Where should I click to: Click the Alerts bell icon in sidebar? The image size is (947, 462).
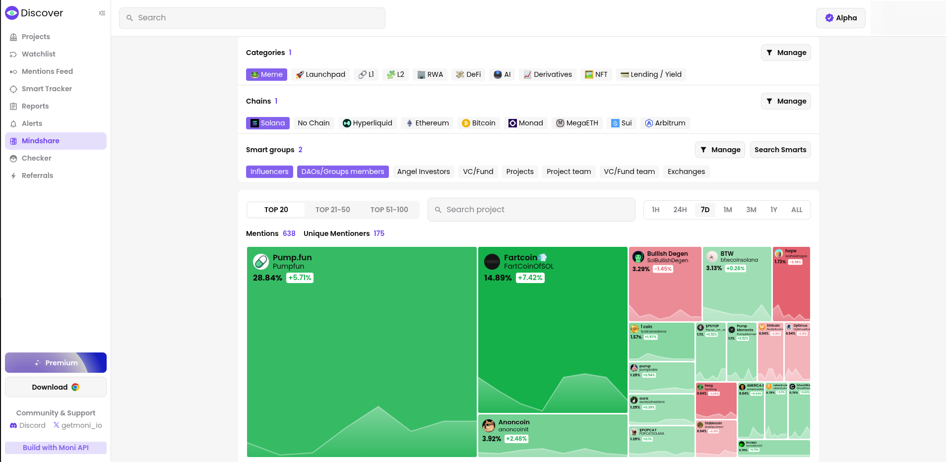click(x=13, y=124)
